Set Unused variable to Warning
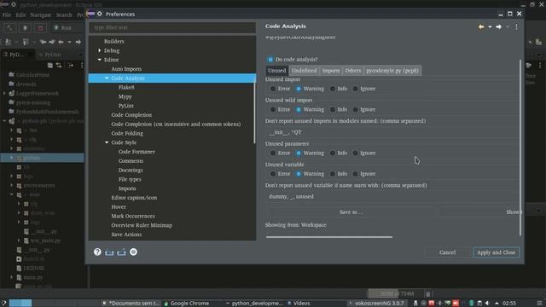 point(299,174)
